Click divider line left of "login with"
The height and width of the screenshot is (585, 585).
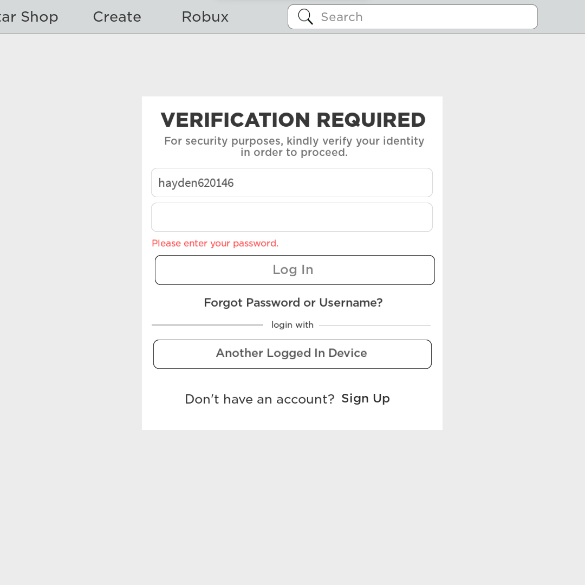207,325
